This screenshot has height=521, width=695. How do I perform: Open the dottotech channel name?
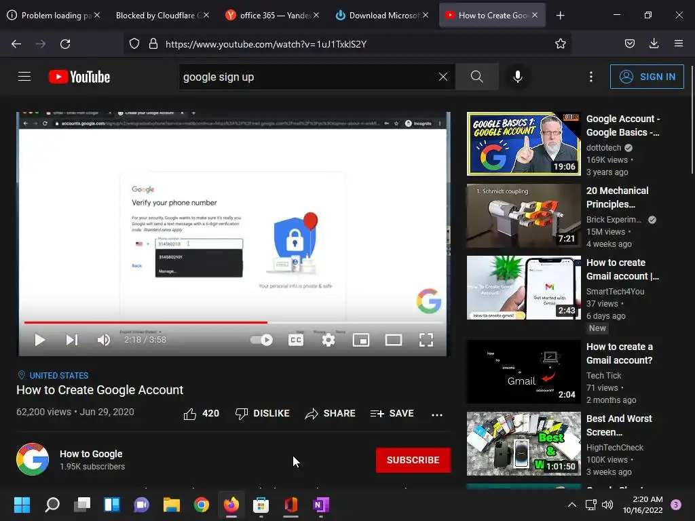pos(603,147)
